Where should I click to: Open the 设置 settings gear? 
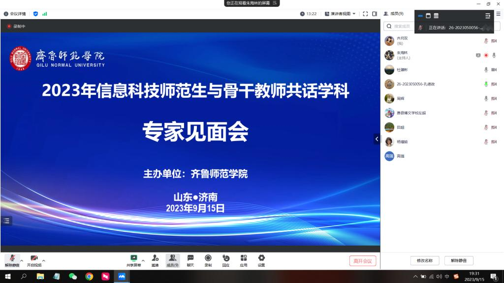click(x=261, y=258)
